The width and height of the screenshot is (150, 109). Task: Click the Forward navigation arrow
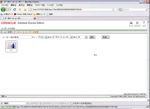(8, 10)
